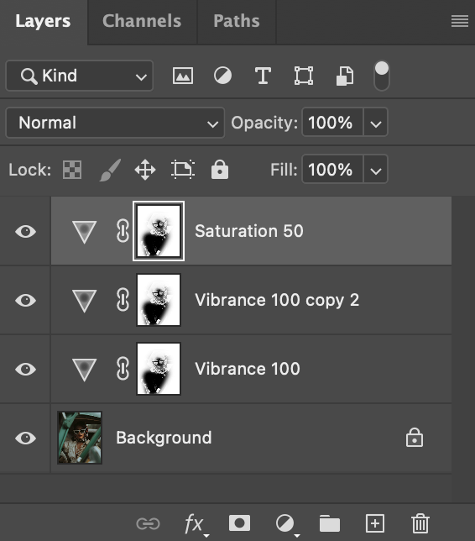The width and height of the screenshot is (475, 541).
Task: Filter for smart objects icon
Action: click(345, 76)
